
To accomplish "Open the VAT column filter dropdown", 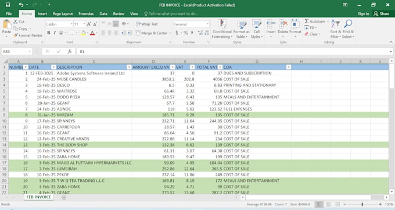I will point(192,67).
